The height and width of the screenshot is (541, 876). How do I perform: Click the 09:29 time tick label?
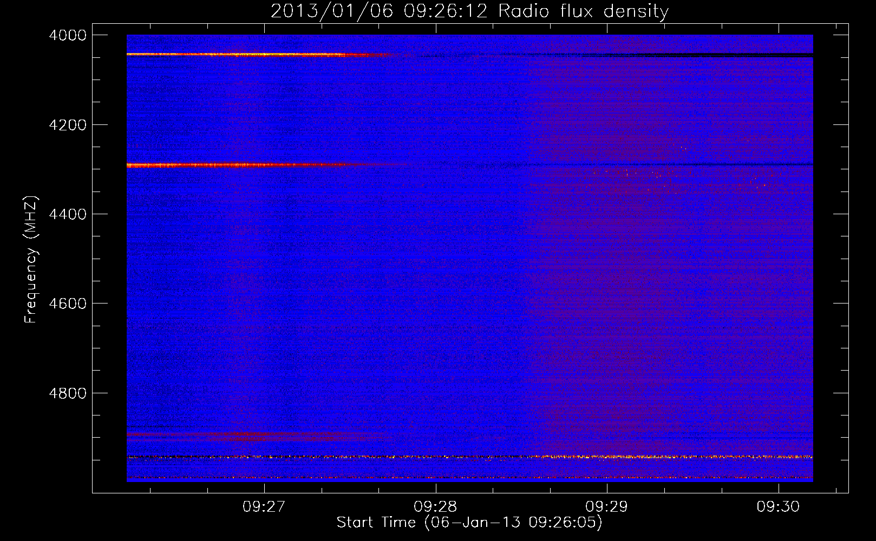tap(607, 507)
